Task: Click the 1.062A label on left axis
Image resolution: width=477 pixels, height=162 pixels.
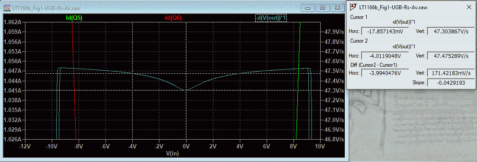Action: point(12,22)
